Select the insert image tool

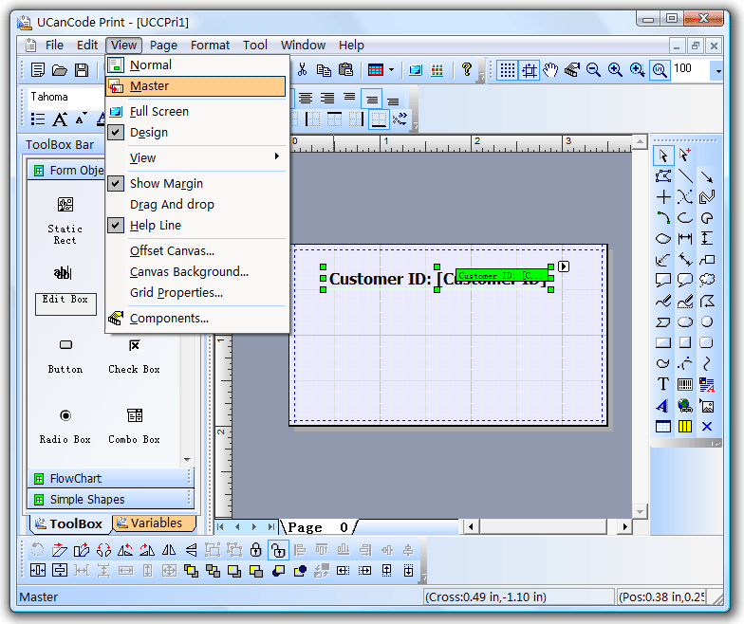pyautogui.click(x=706, y=406)
